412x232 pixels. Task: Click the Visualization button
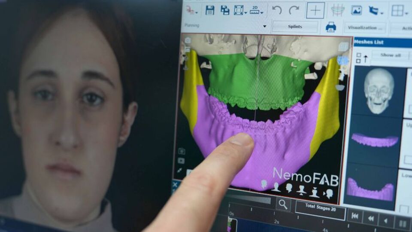click(x=365, y=27)
